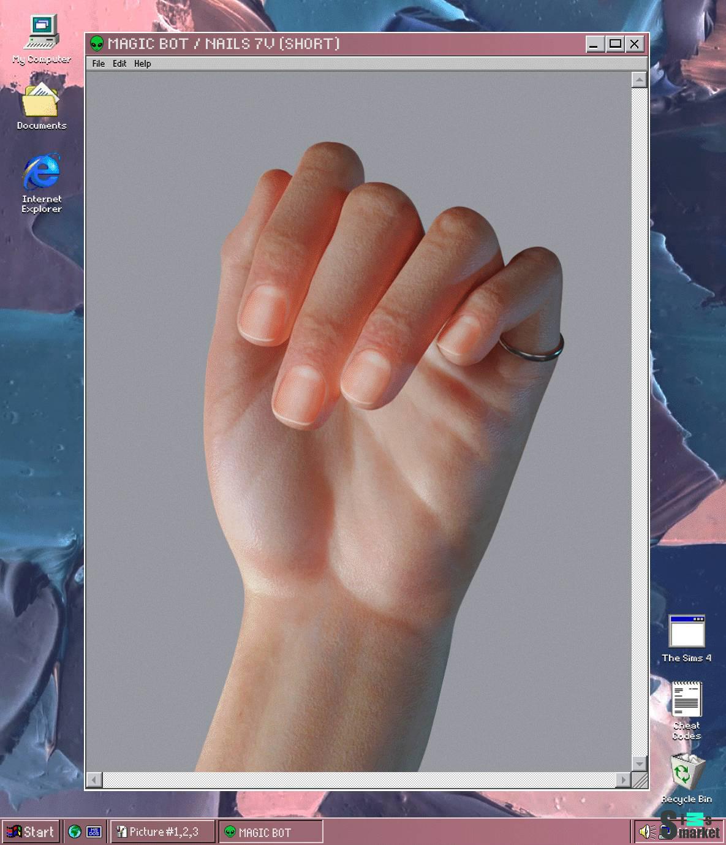Image resolution: width=726 pixels, height=845 pixels.
Task: Click the Start button
Action: click(32, 832)
